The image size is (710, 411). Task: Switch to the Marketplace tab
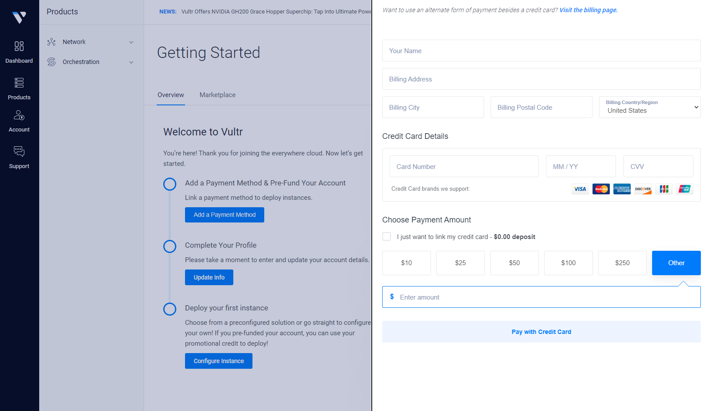click(218, 95)
